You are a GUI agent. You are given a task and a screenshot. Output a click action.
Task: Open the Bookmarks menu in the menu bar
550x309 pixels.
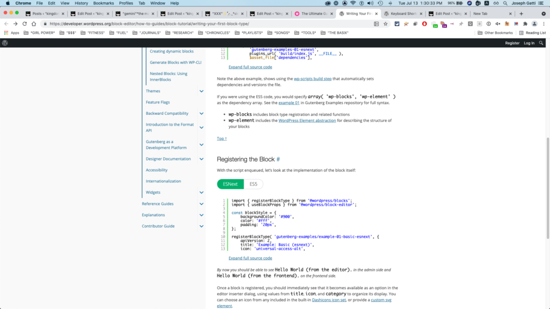pos(104,3)
